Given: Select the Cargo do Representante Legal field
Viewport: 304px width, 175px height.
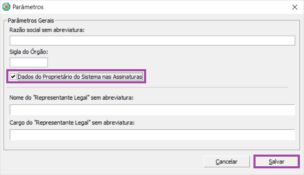Looking at the screenshot, I should coord(152,135).
